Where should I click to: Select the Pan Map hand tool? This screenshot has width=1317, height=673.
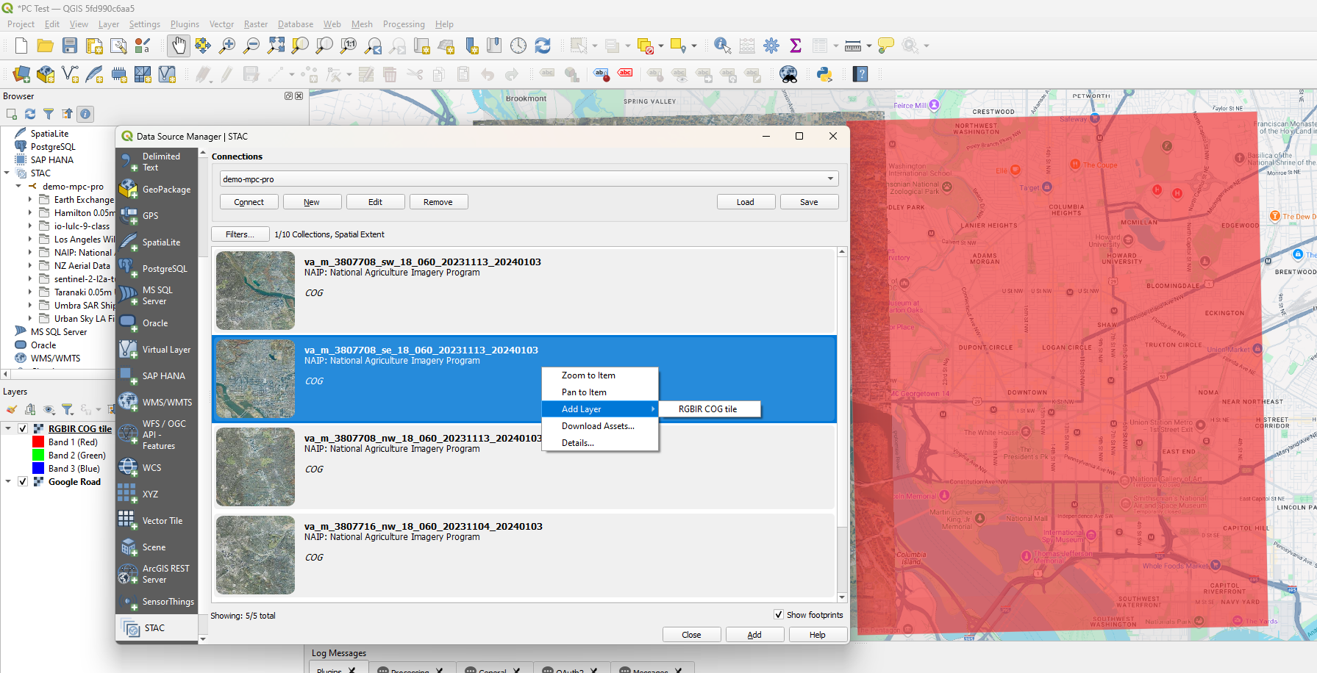[x=179, y=46]
